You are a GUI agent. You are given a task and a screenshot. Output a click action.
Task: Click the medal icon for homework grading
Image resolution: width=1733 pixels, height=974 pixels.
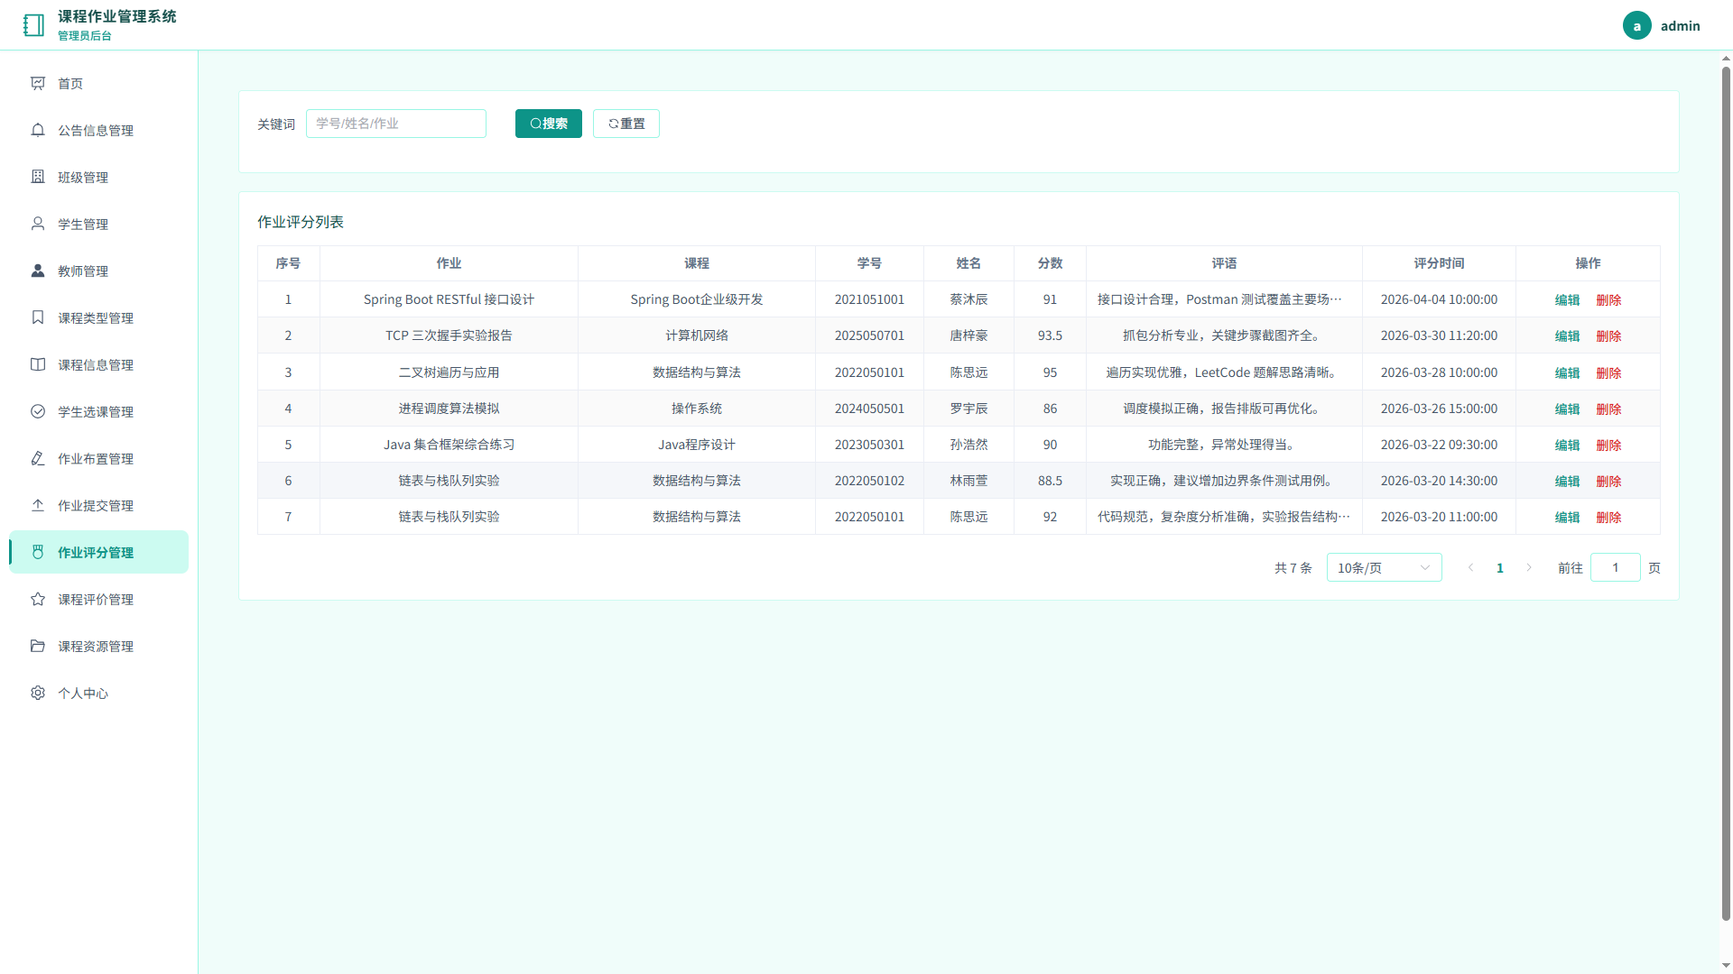(38, 552)
